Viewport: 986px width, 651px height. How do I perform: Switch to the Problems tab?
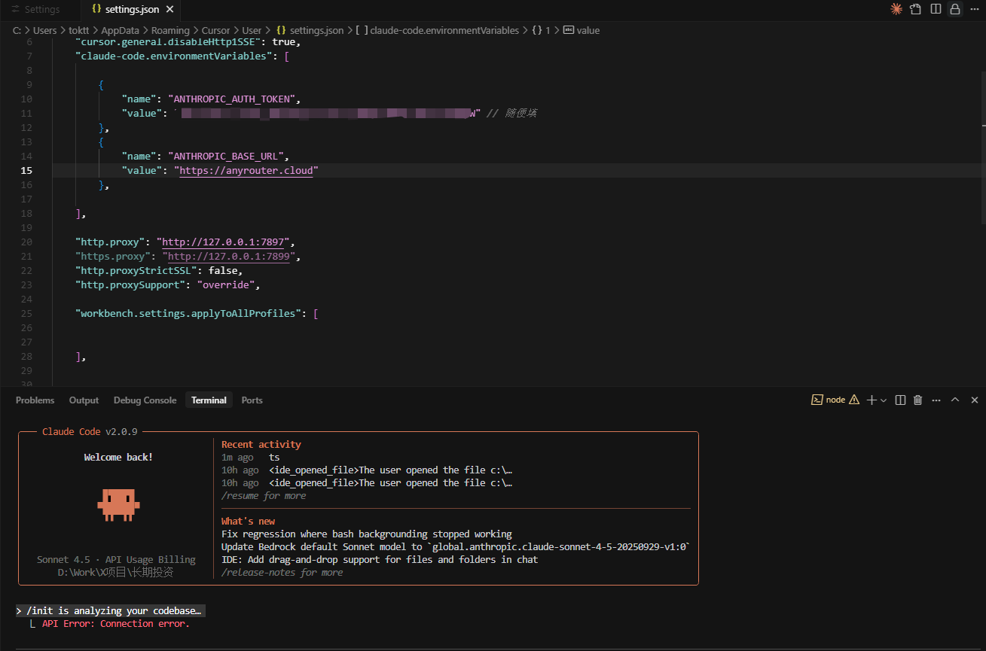click(35, 400)
